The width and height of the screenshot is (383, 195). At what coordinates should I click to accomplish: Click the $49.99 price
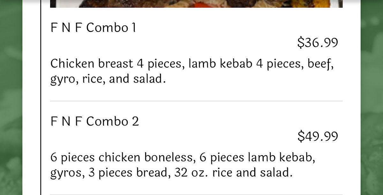pyautogui.click(x=317, y=136)
